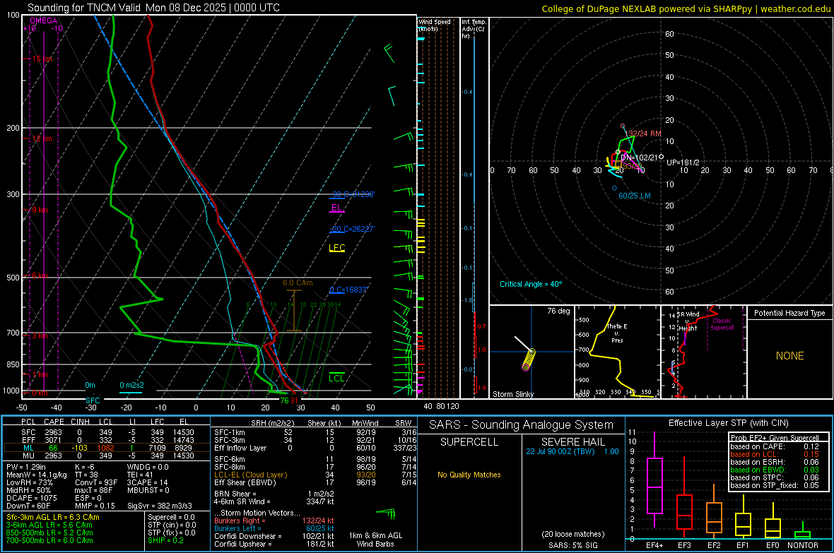Click the green NONTOR box plot
The image size is (834, 553).
point(803,531)
